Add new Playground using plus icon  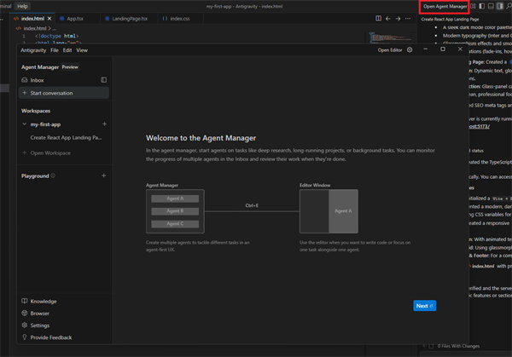[x=104, y=176]
